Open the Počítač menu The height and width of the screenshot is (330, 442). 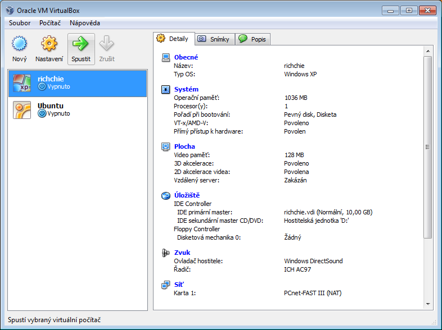(x=50, y=23)
